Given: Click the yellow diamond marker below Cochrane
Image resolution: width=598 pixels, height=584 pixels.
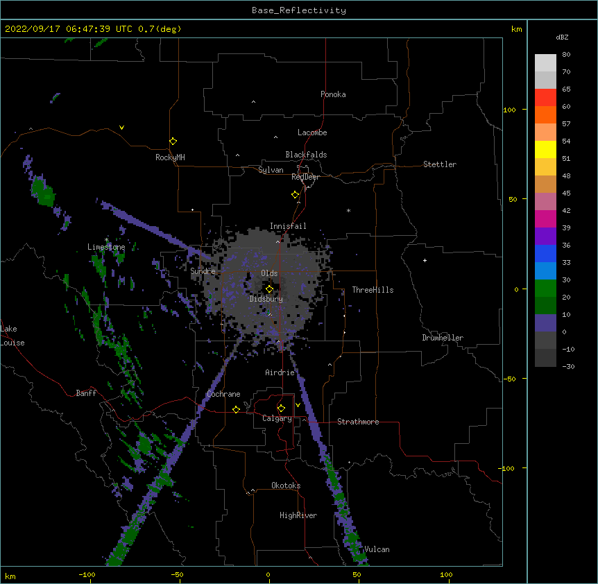Looking at the screenshot, I should [236, 409].
